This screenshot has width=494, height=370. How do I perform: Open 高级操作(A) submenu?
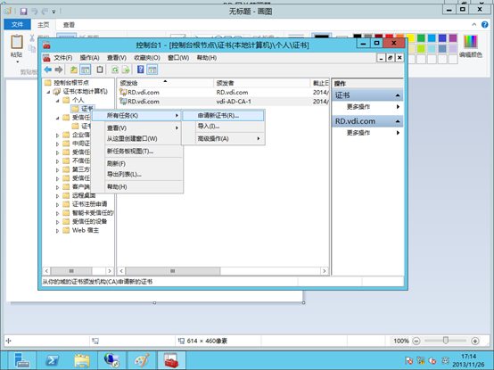pos(223,138)
